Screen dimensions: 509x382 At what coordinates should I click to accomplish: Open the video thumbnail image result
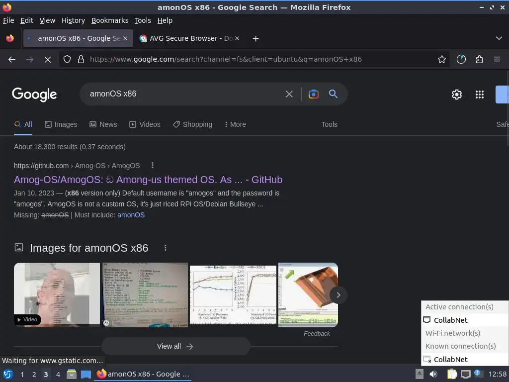tap(57, 295)
